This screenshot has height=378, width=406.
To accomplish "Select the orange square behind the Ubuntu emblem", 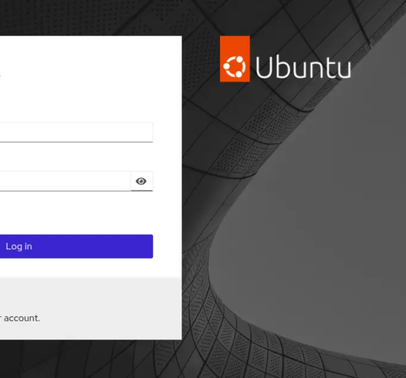I will pyautogui.click(x=235, y=59).
